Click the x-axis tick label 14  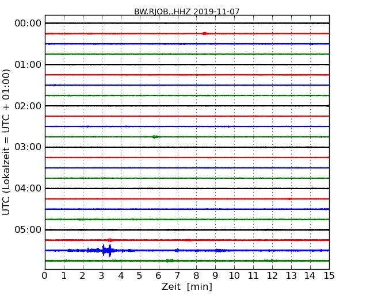(310, 276)
